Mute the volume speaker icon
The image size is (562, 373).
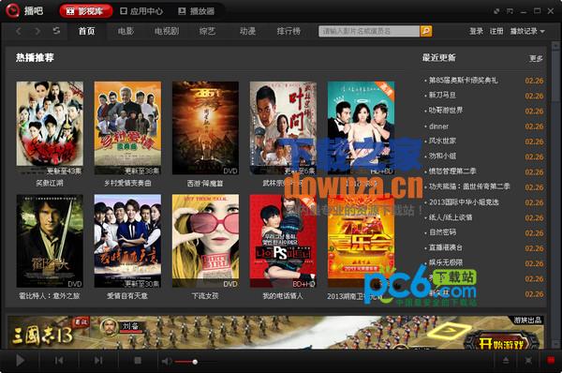click(x=167, y=361)
